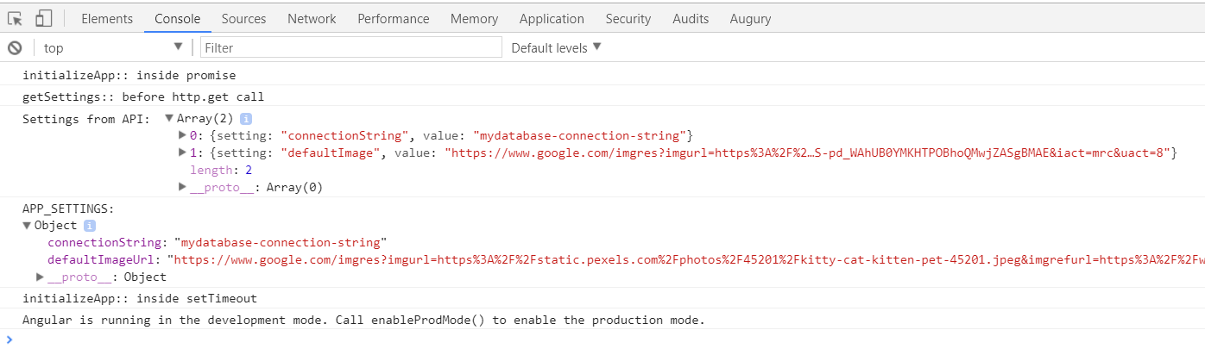Collapse the APP_SETTINGS Object triangle
The height and width of the screenshot is (355, 1205).
[x=27, y=226]
